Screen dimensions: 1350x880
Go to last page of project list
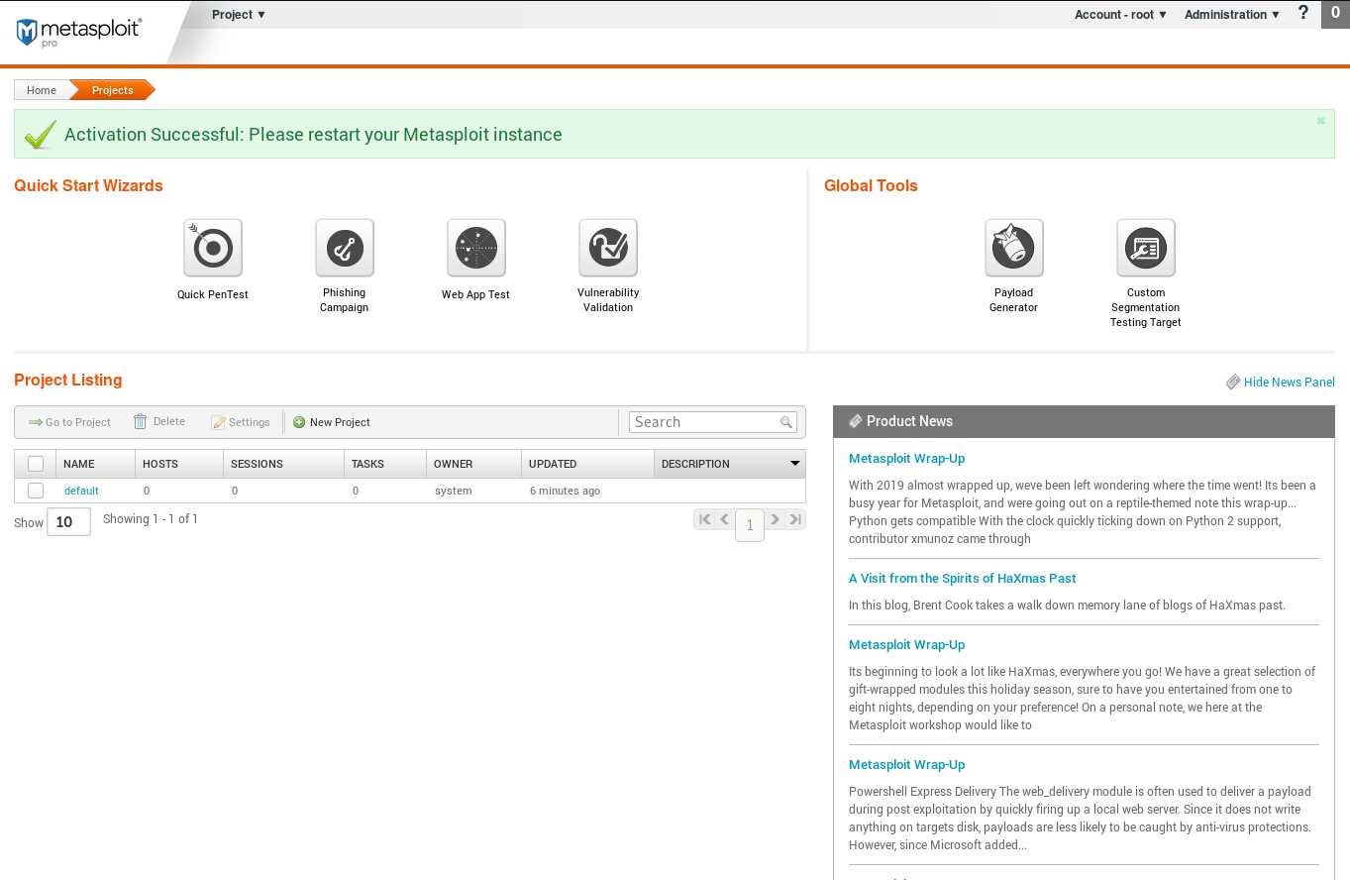pyautogui.click(x=795, y=519)
